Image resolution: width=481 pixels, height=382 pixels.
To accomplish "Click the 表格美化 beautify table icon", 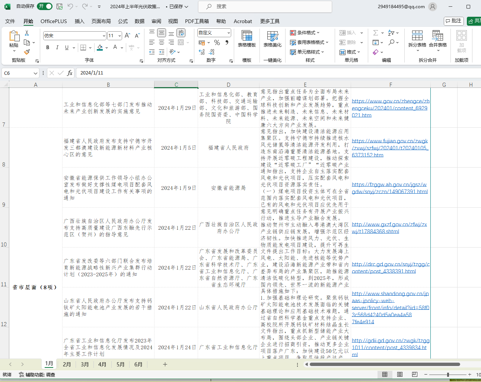I will click(273, 36).
